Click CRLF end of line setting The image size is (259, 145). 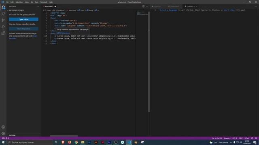pyautogui.click(x=241, y=138)
